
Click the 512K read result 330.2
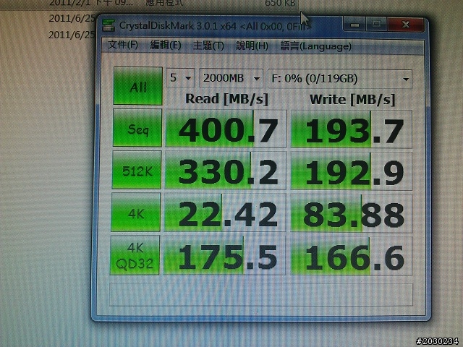click(225, 171)
